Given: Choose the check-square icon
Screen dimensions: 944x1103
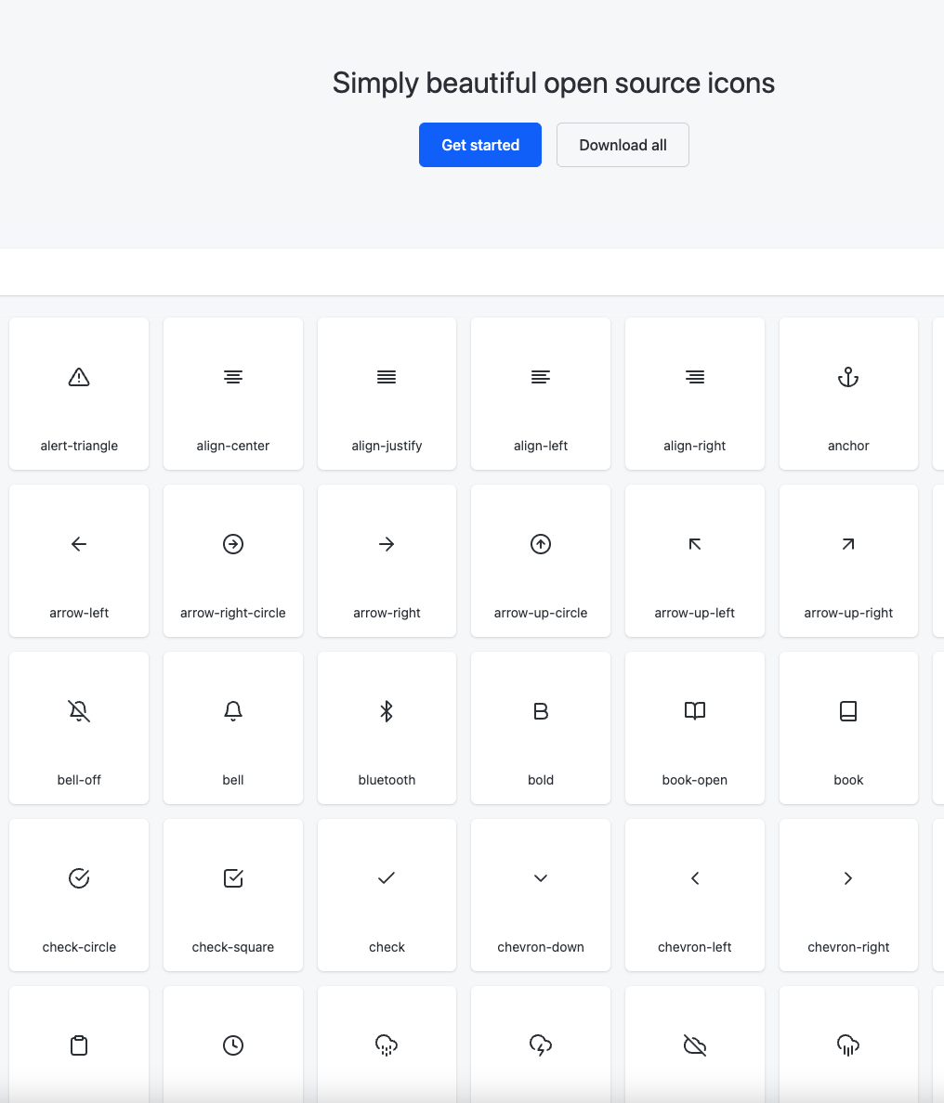Looking at the screenshot, I should (233, 878).
